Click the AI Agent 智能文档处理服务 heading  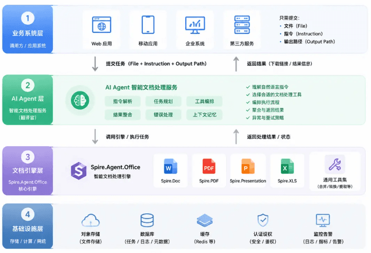141,87
